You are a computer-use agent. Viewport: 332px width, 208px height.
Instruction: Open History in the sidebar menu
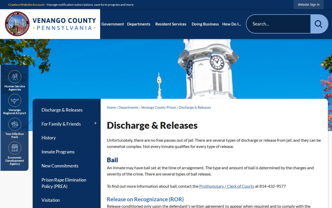coord(49,138)
